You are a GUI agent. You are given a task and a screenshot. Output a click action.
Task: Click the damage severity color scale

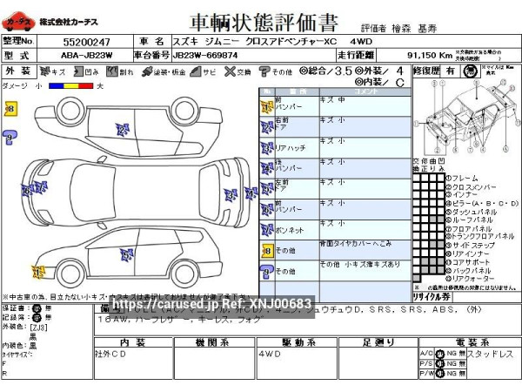click(70, 86)
